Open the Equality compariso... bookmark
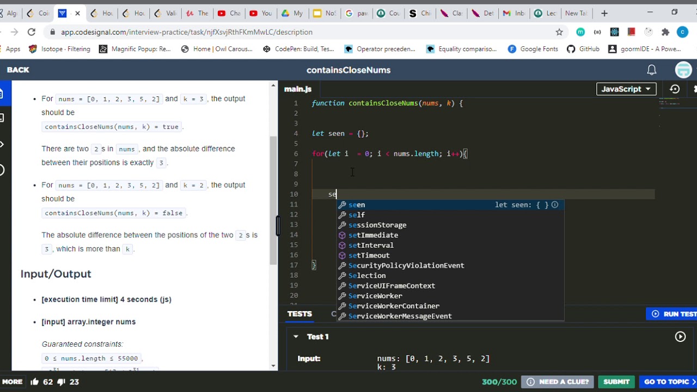The height and width of the screenshot is (392, 697). click(462, 49)
